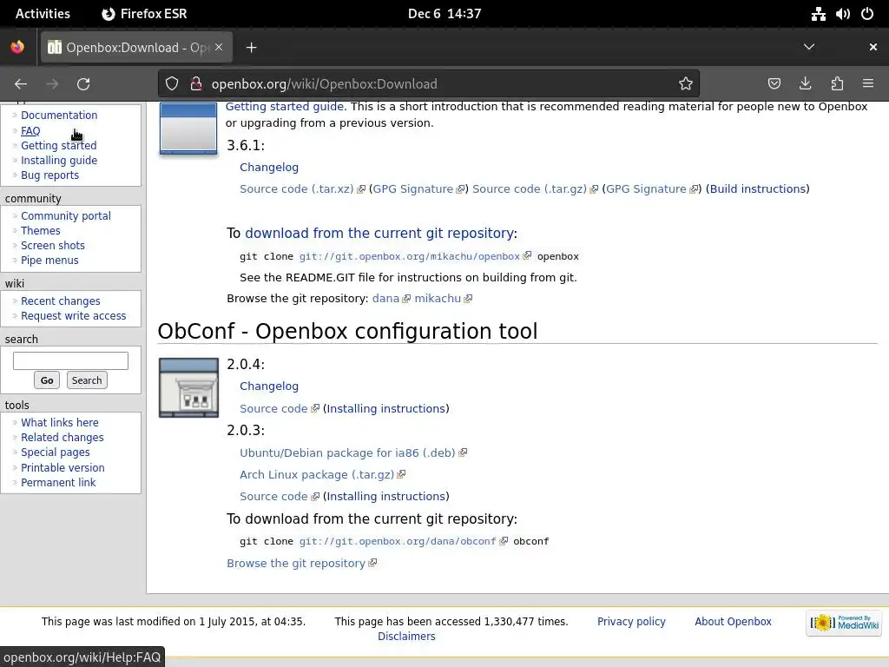Click the Go button

[47, 380]
